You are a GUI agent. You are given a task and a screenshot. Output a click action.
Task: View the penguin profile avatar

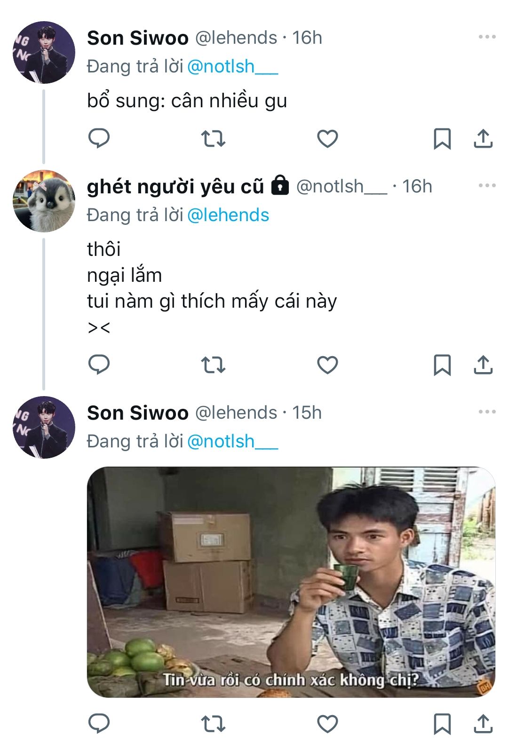[x=44, y=201]
